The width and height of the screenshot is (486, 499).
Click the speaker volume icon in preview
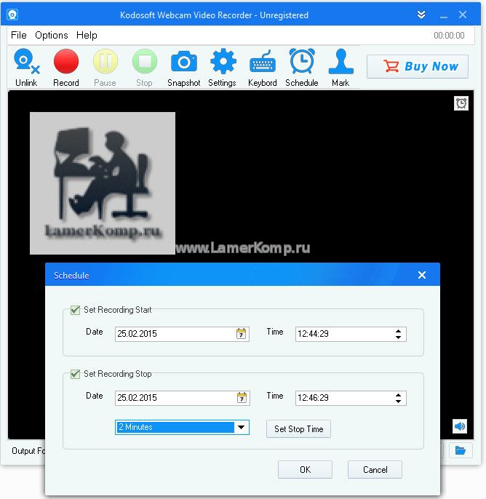point(459,426)
